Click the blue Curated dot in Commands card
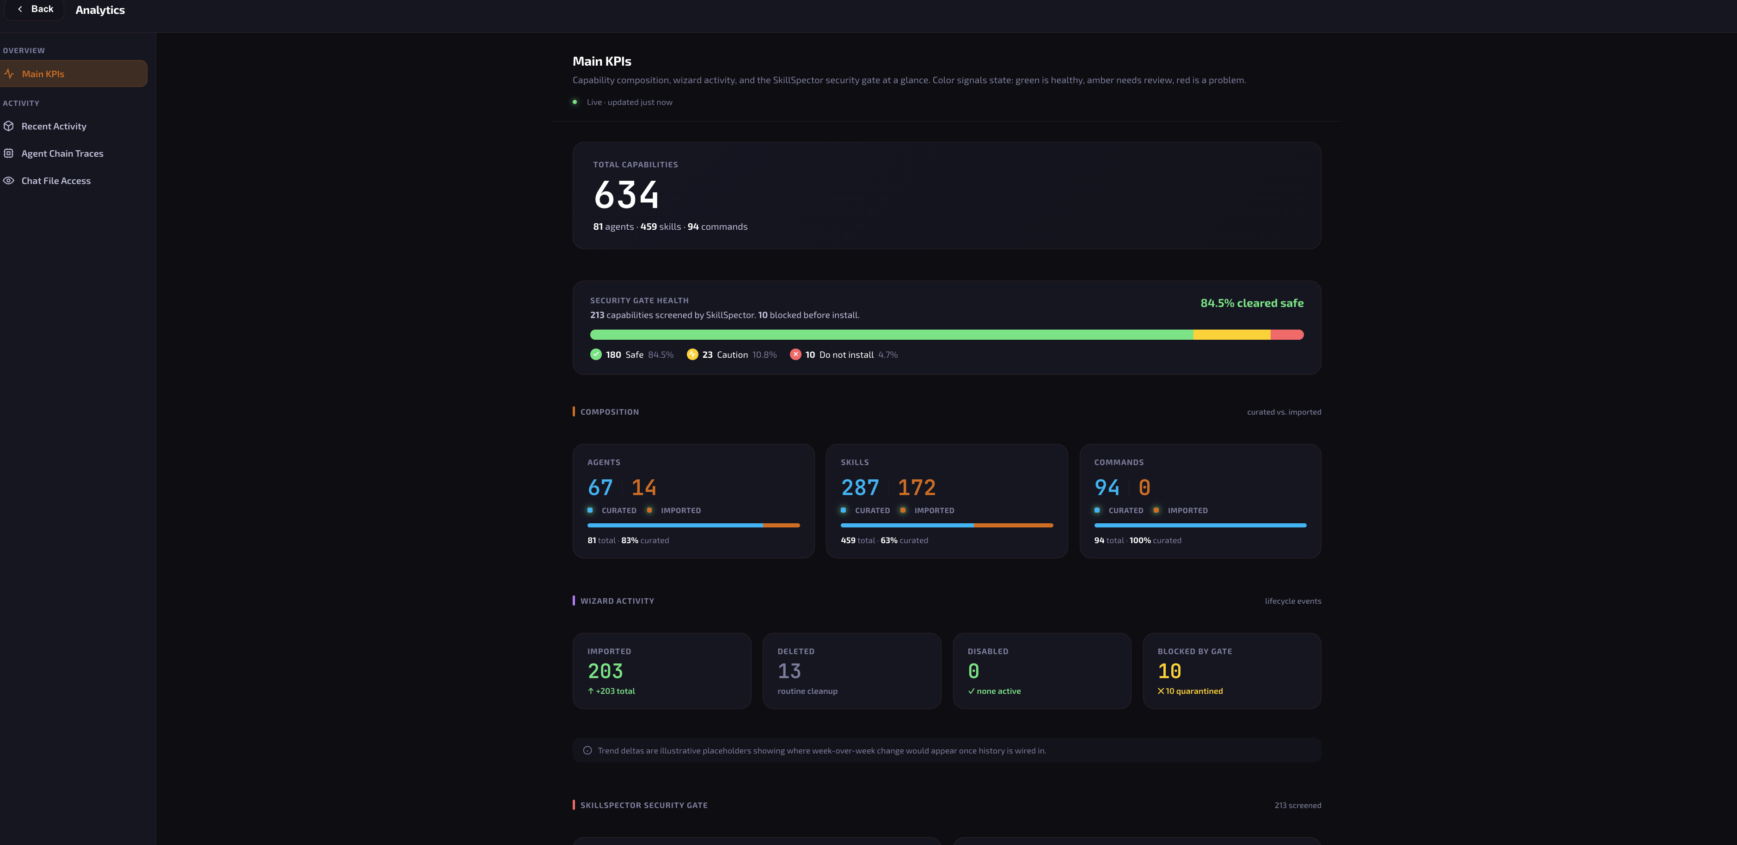 pyautogui.click(x=1097, y=510)
